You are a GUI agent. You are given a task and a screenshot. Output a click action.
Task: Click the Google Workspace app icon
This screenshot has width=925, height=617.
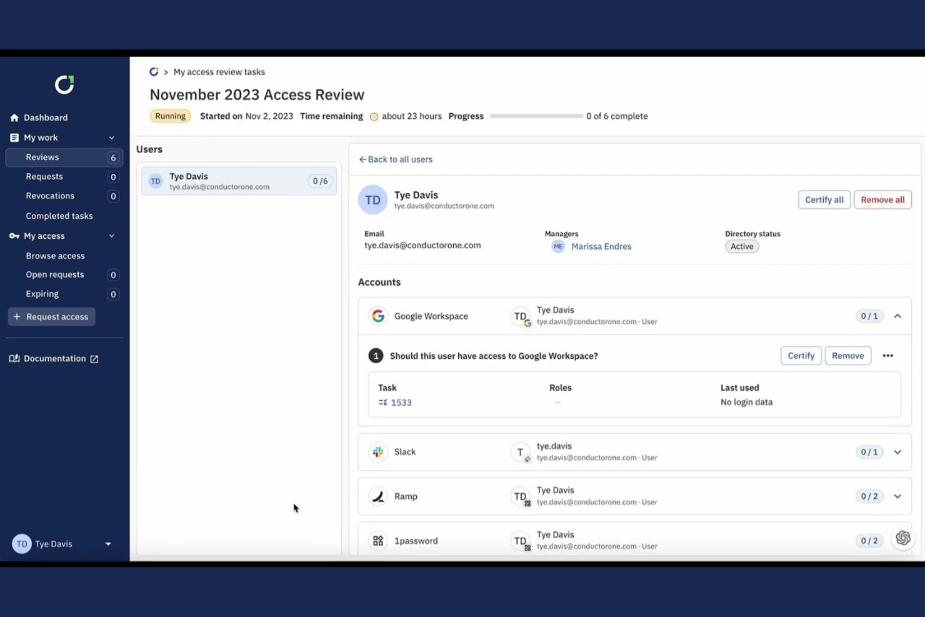point(378,316)
